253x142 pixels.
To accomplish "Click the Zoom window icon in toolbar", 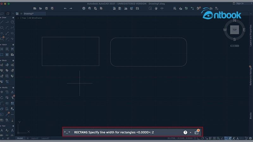I will click(x=150, y=9).
